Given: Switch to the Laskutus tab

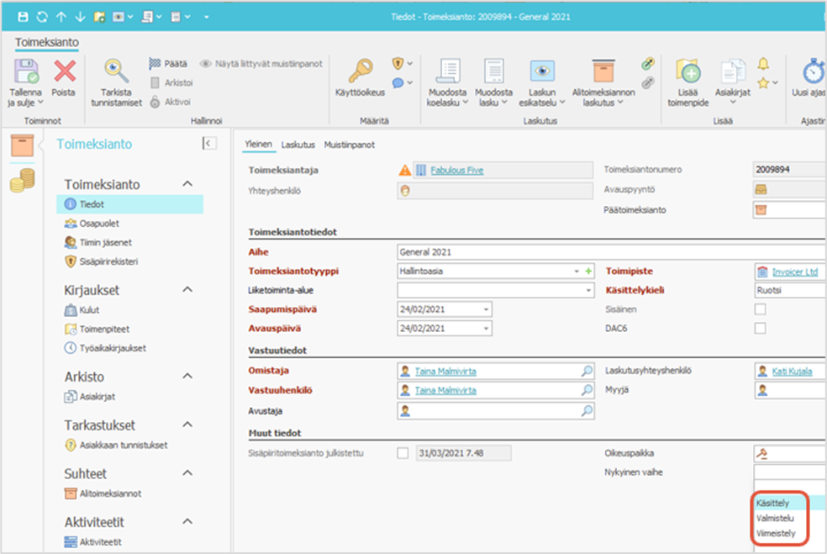Looking at the screenshot, I should pos(298,145).
